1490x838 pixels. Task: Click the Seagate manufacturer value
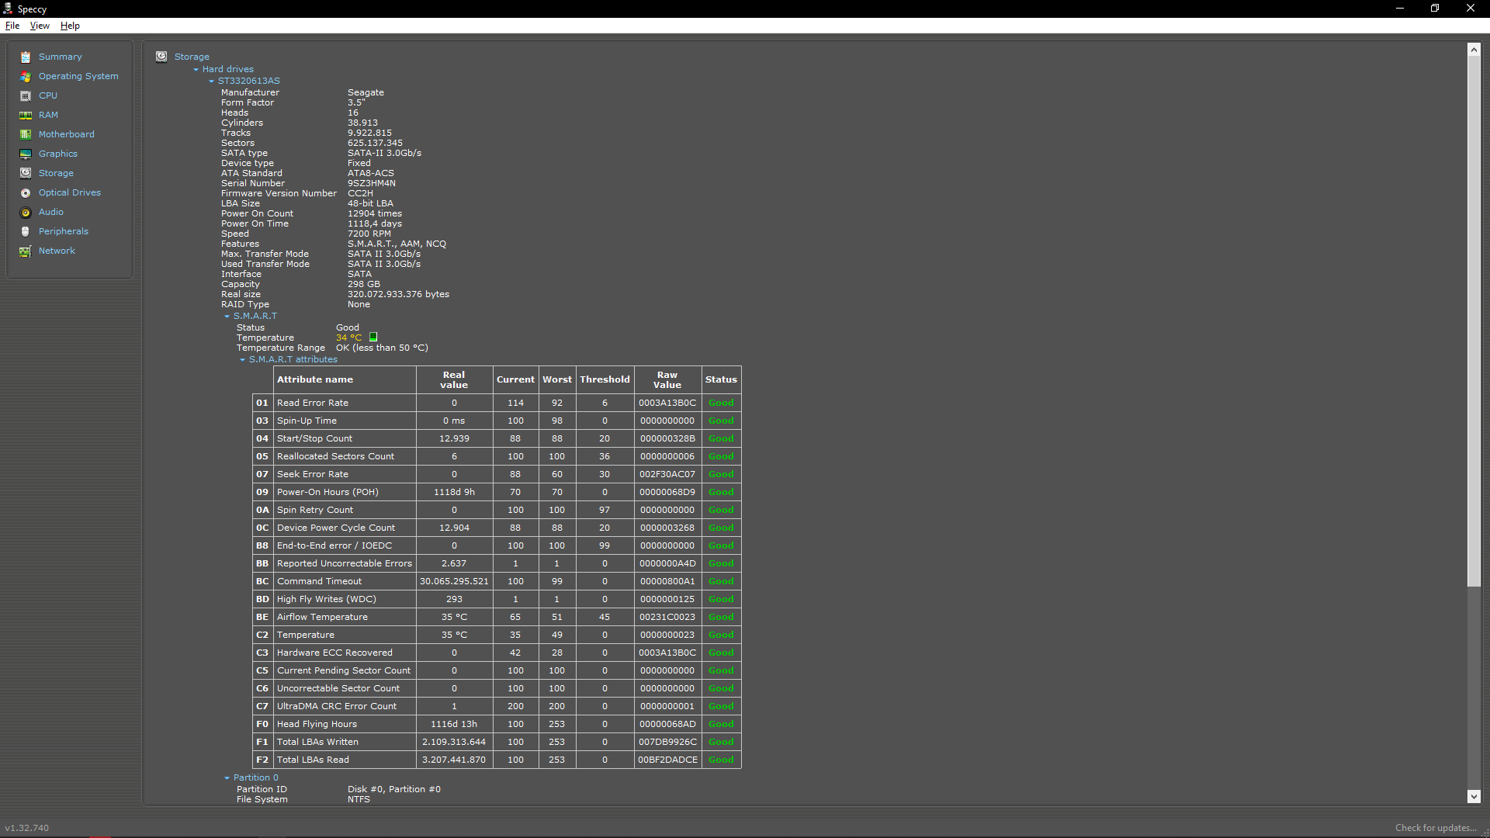(x=366, y=92)
